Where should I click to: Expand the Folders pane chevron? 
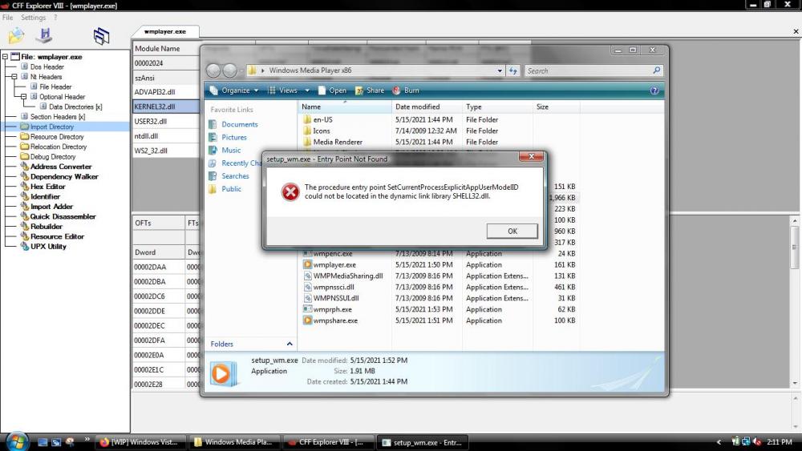coord(290,344)
